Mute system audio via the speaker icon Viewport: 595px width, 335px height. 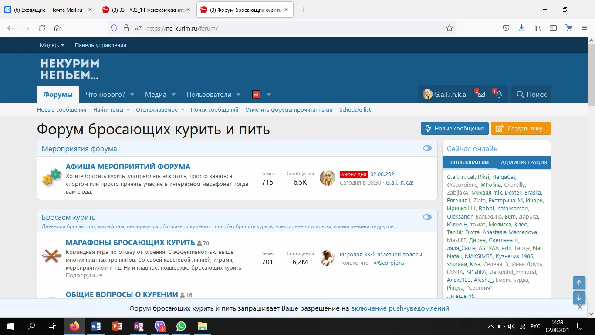pos(510,326)
